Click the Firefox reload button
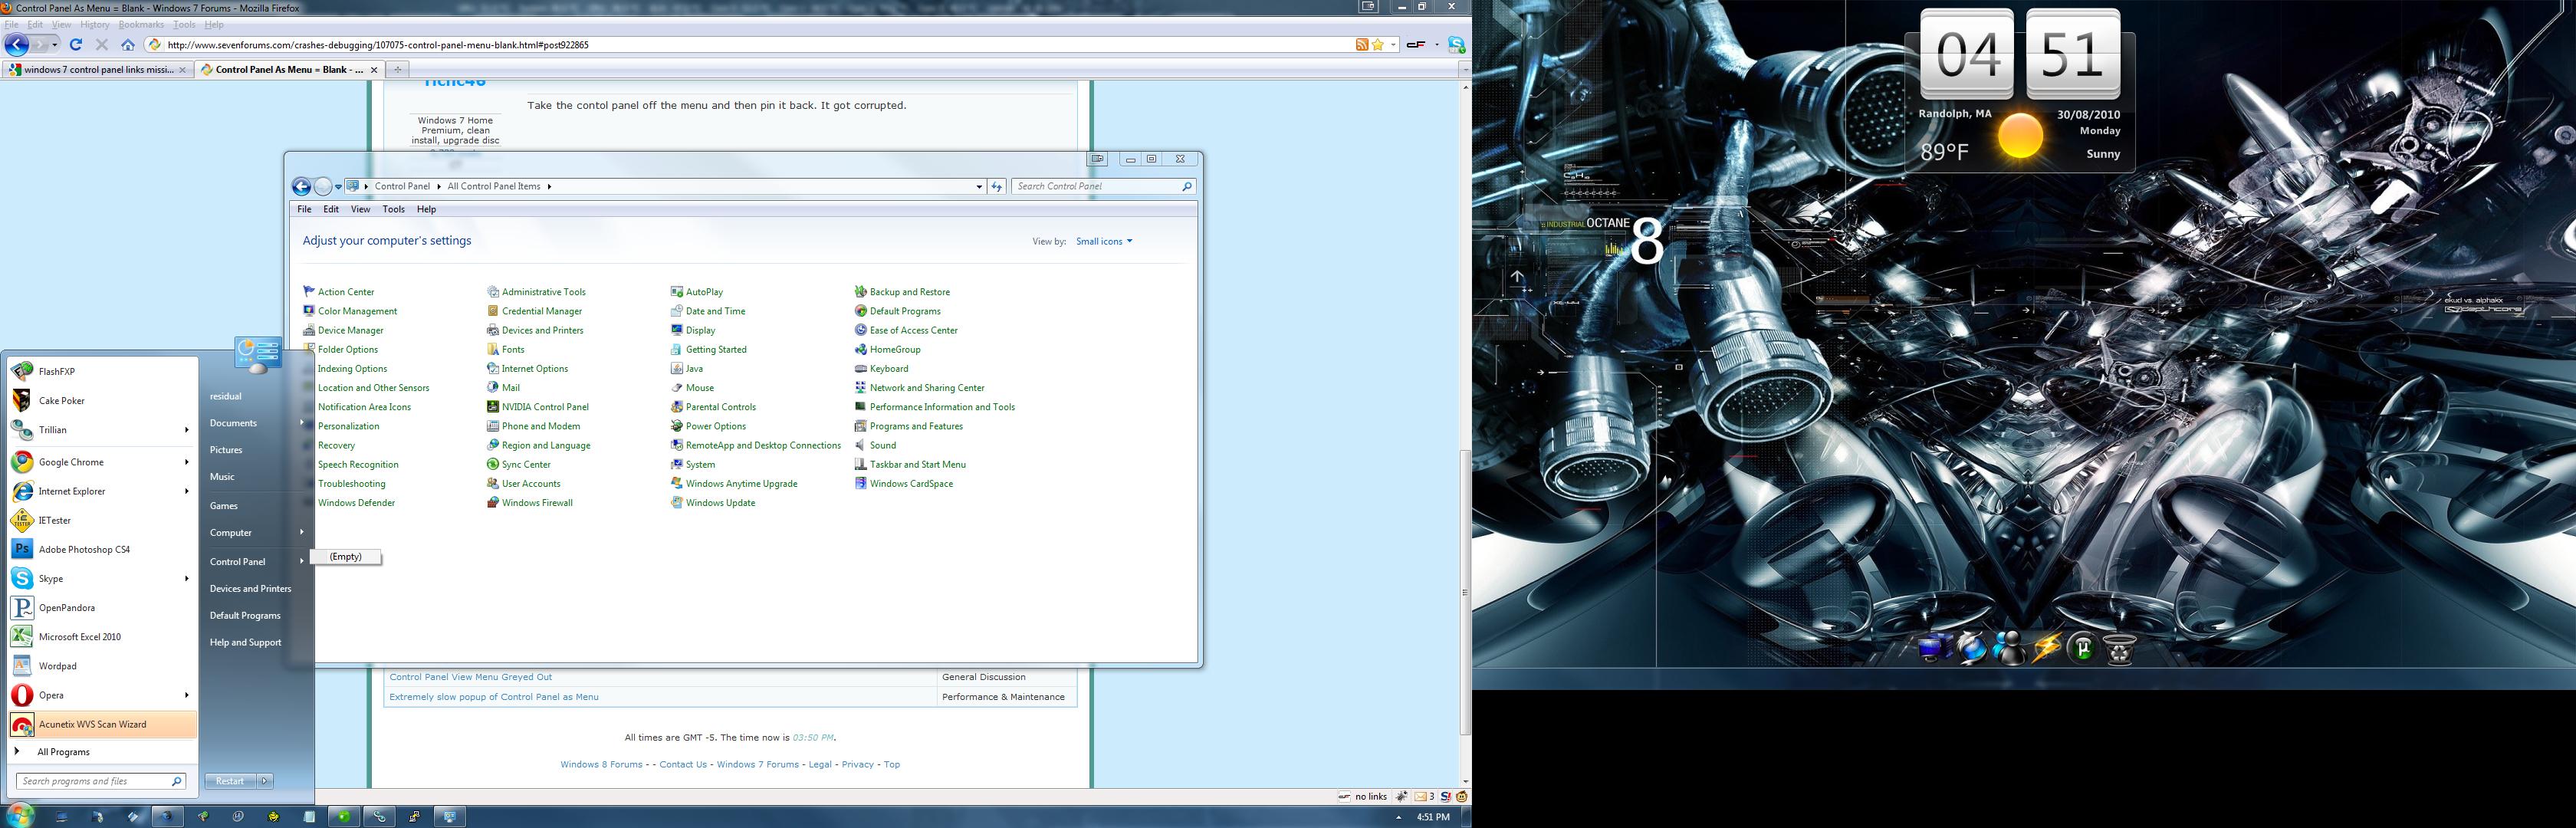The height and width of the screenshot is (828, 2576). point(76,44)
